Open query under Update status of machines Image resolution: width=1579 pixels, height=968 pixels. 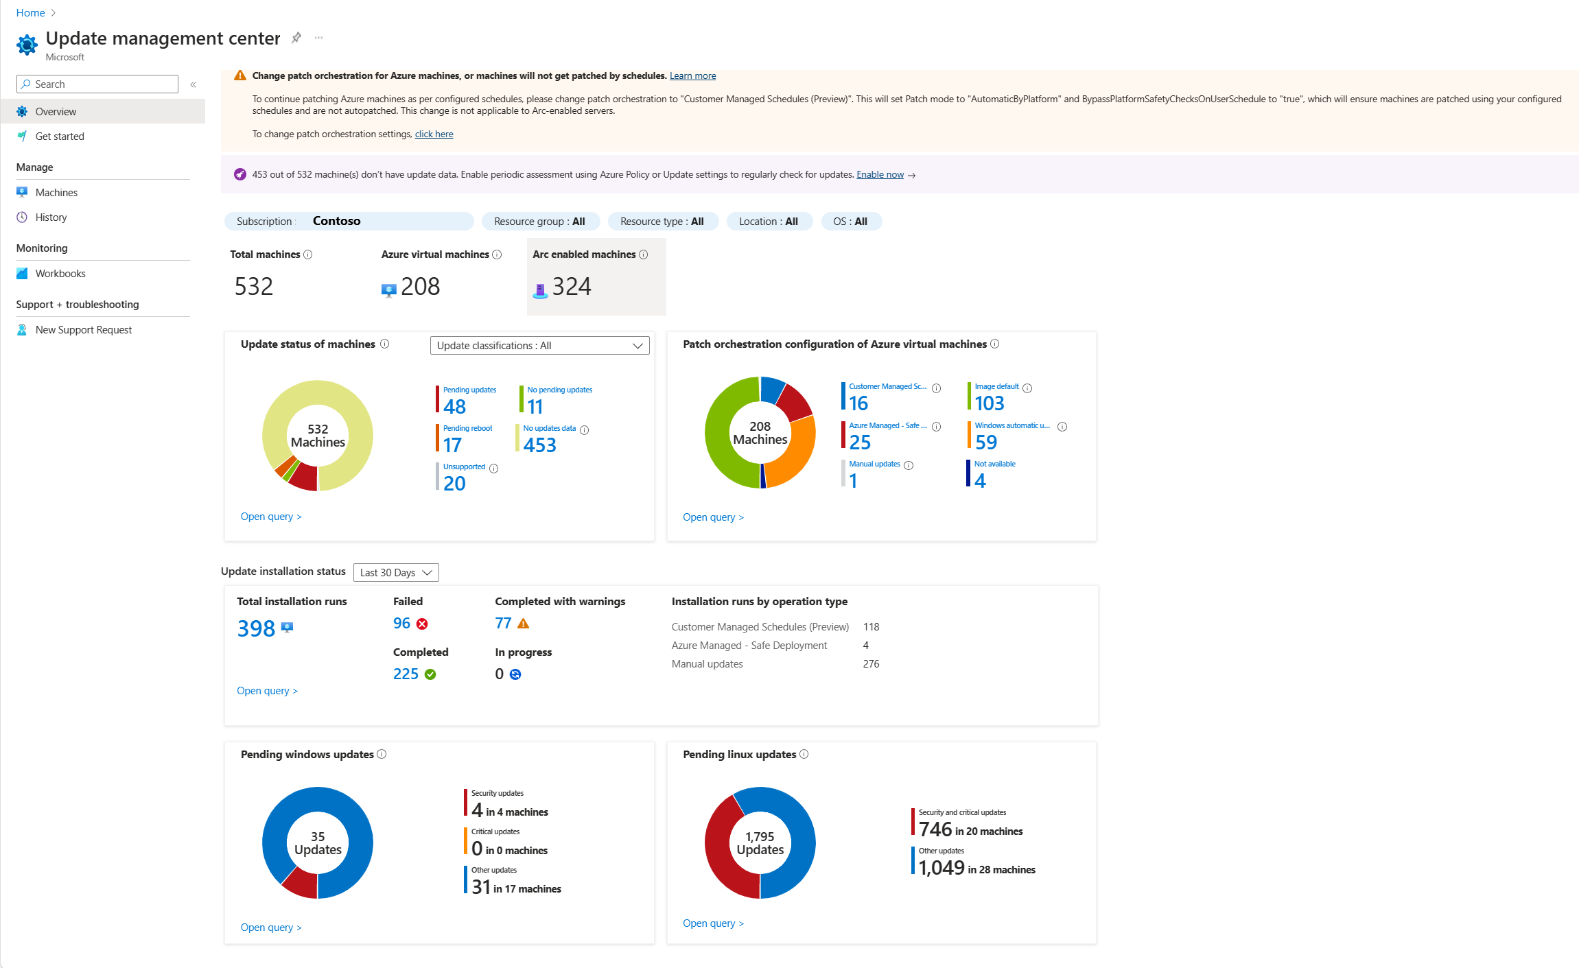[271, 516]
